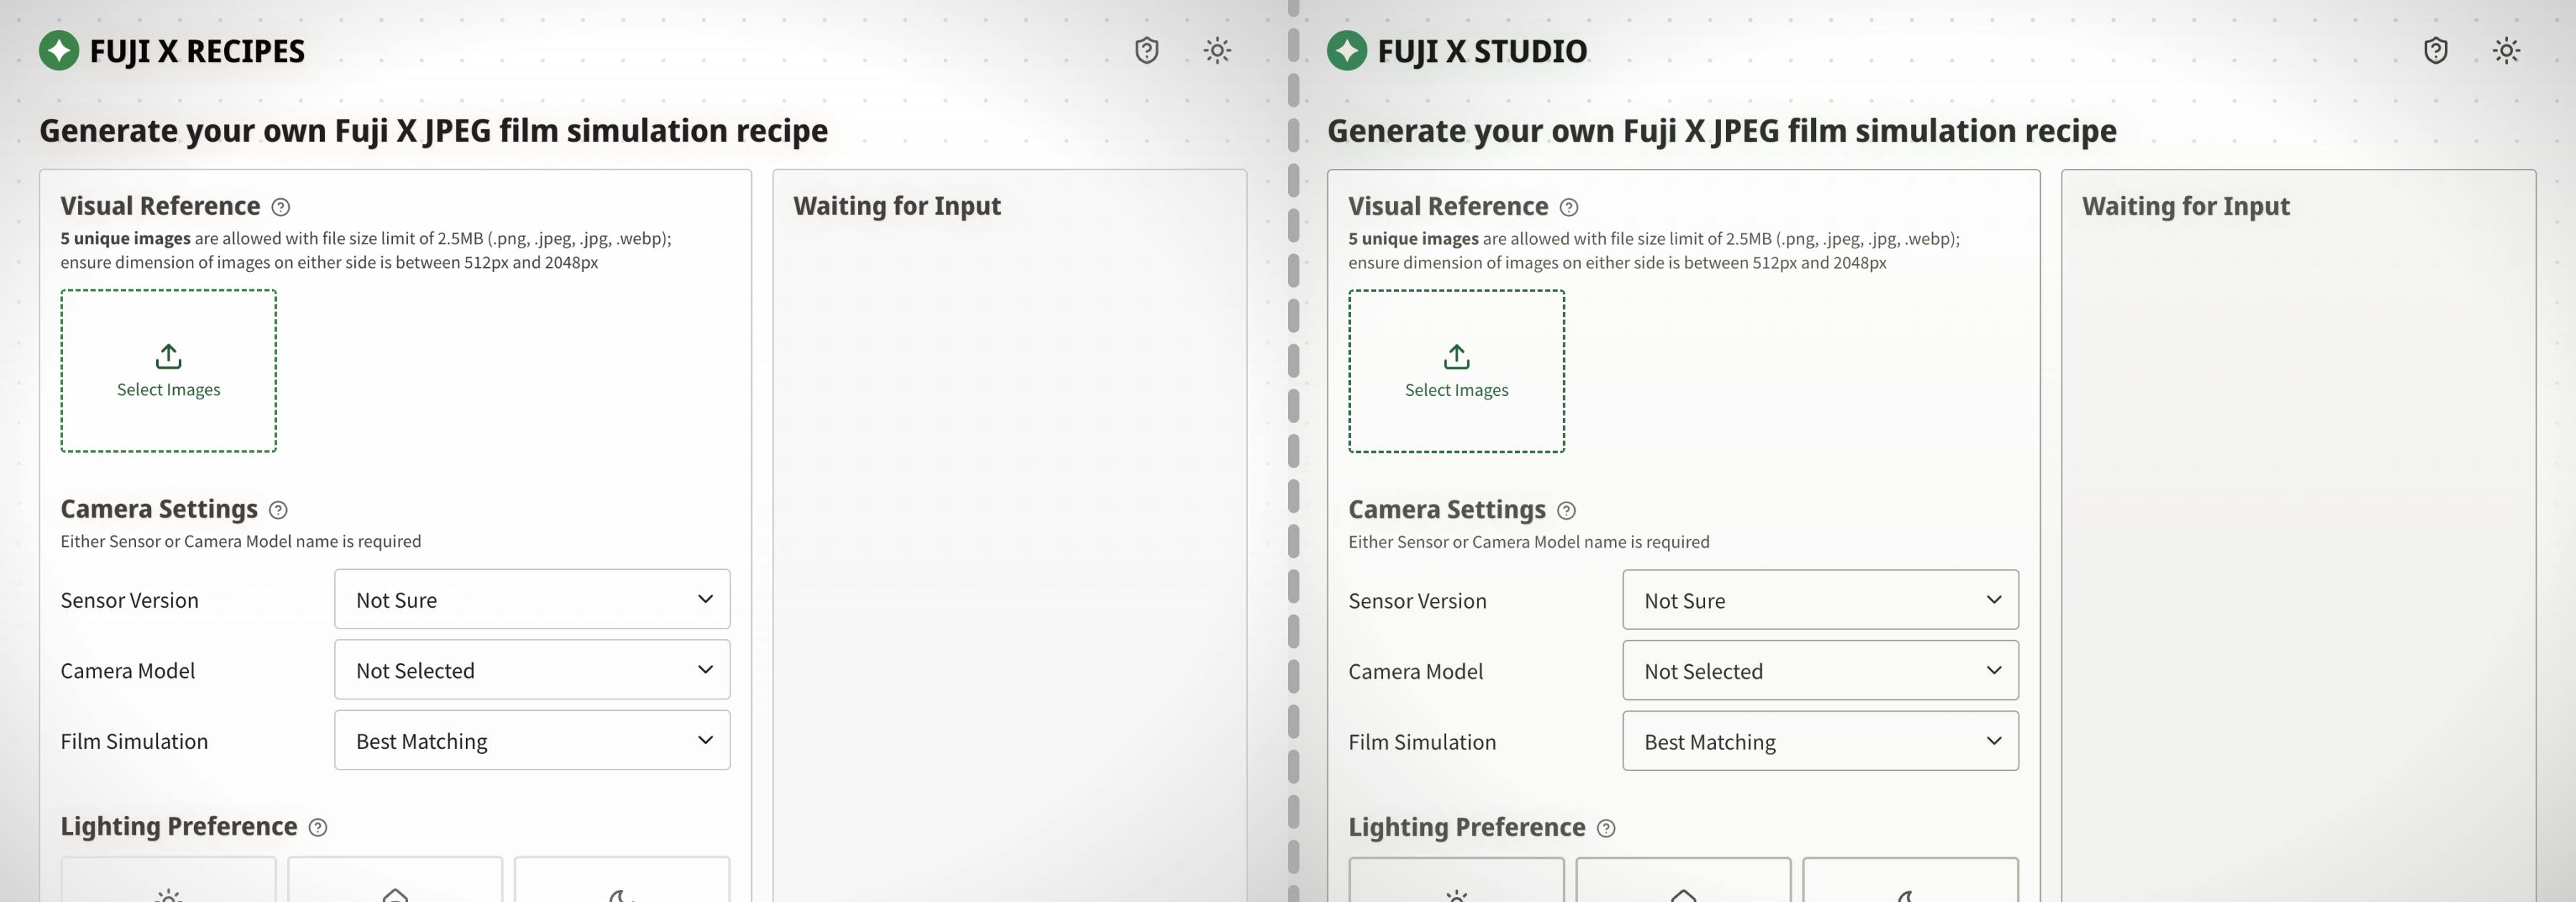Open Film Simulation dropdown in Fuji X Studio
This screenshot has width=2576, height=902.
[1820, 741]
